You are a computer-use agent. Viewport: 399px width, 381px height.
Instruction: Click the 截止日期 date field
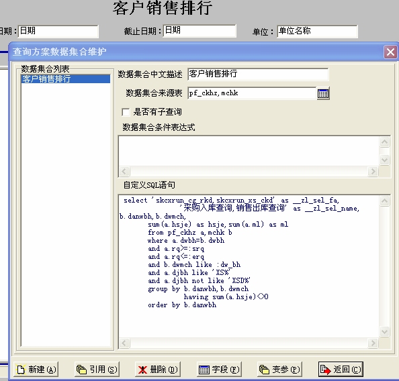(x=199, y=31)
